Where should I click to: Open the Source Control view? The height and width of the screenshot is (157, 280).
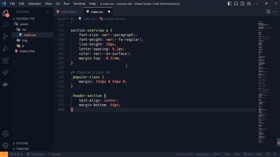pos(6,37)
